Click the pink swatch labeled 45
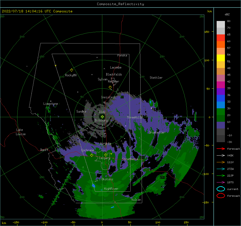The image size is (241, 226). click(x=221, y=78)
